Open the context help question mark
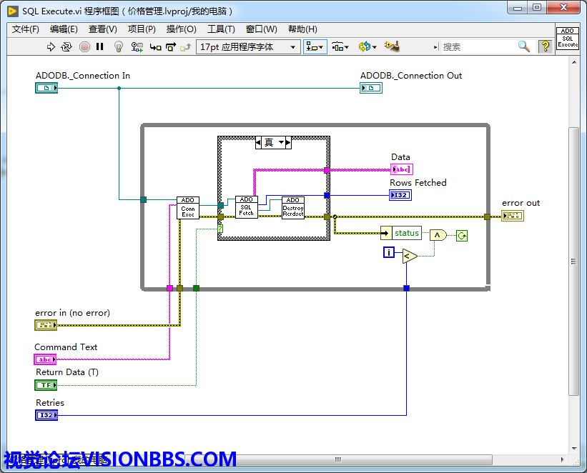Image resolution: width=587 pixels, height=473 pixels. 546,46
